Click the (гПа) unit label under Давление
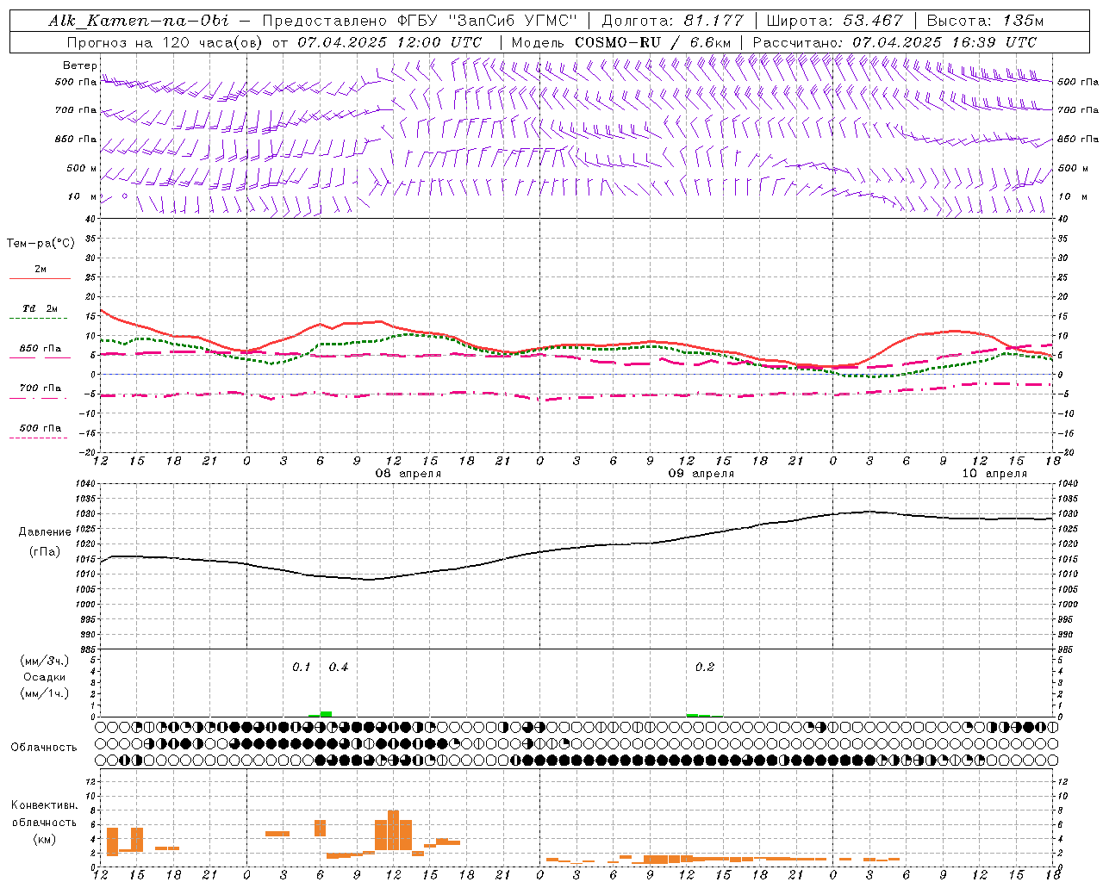1103x882 pixels. tap(45, 552)
